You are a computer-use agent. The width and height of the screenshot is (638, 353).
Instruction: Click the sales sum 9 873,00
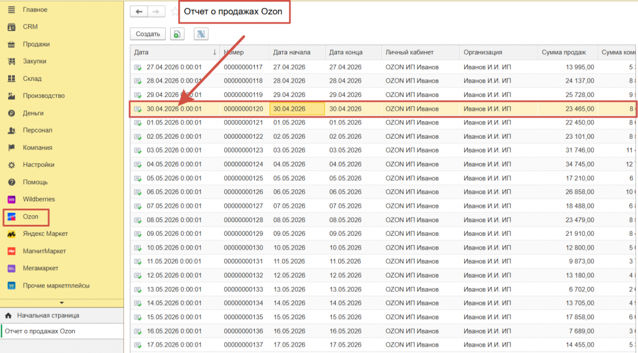pyautogui.click(x=581, y=261)
